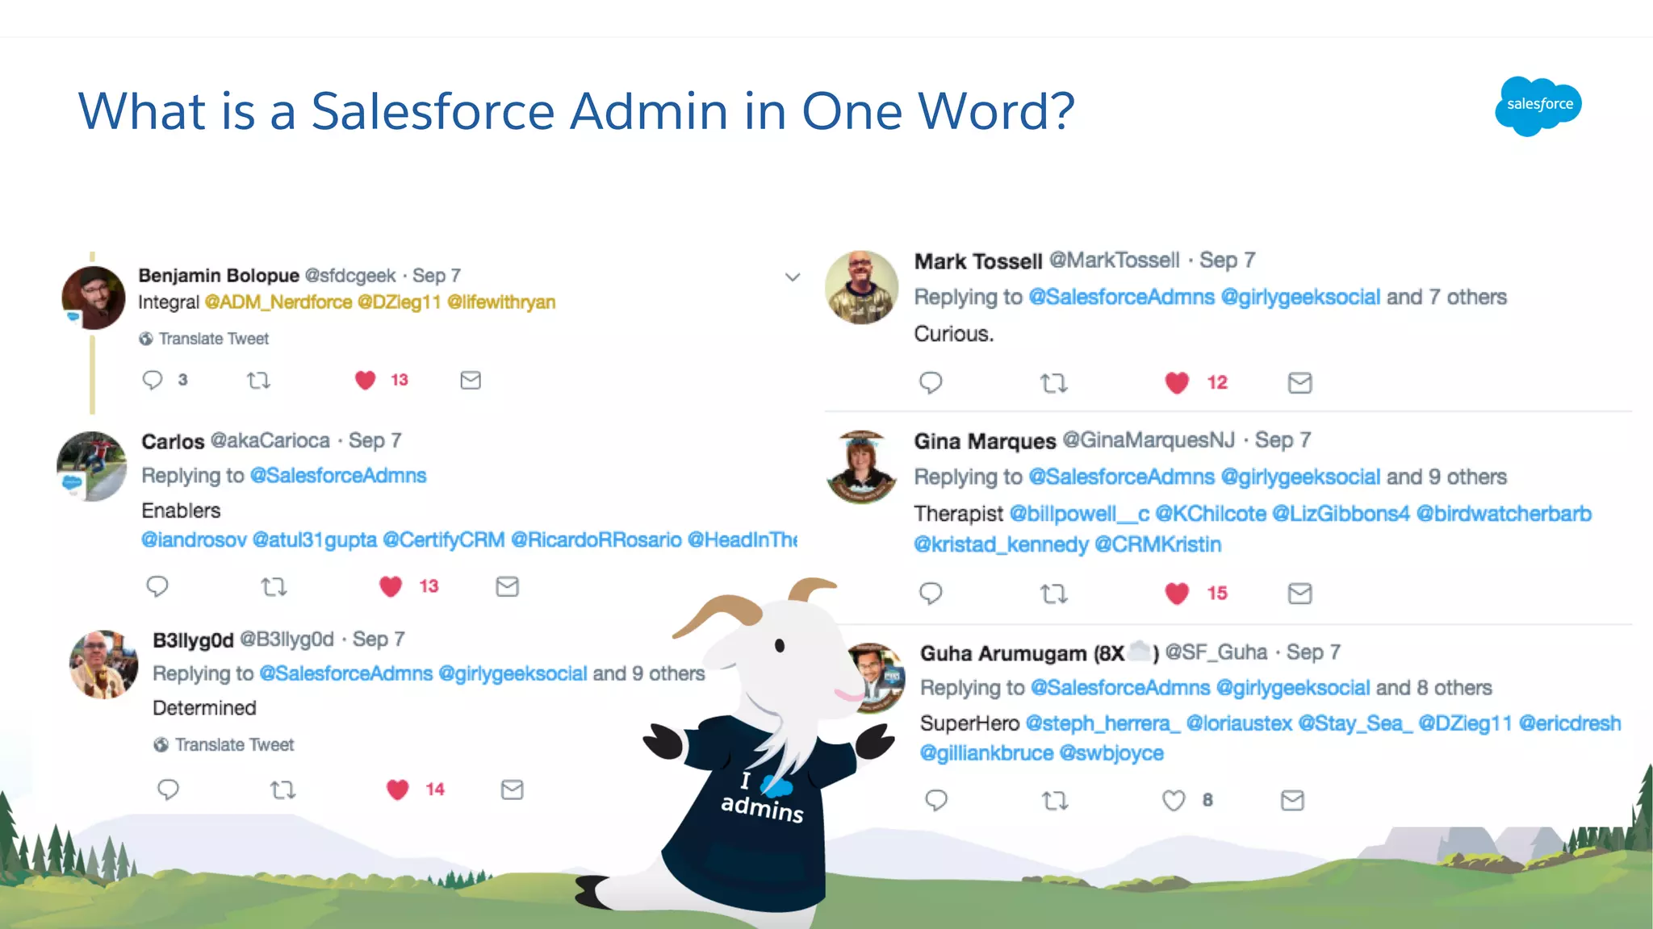Image resolution: width=1653 pixels, height=929 pixels.
Task: Reply to Guha Arumugam's SuperHero tweet
Action: (936, 800)
